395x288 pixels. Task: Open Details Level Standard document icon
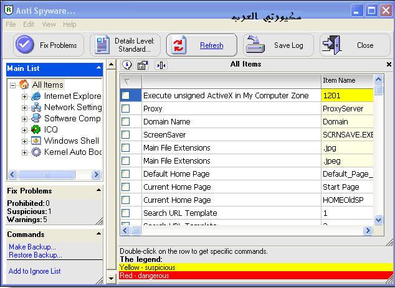(102, 45)
